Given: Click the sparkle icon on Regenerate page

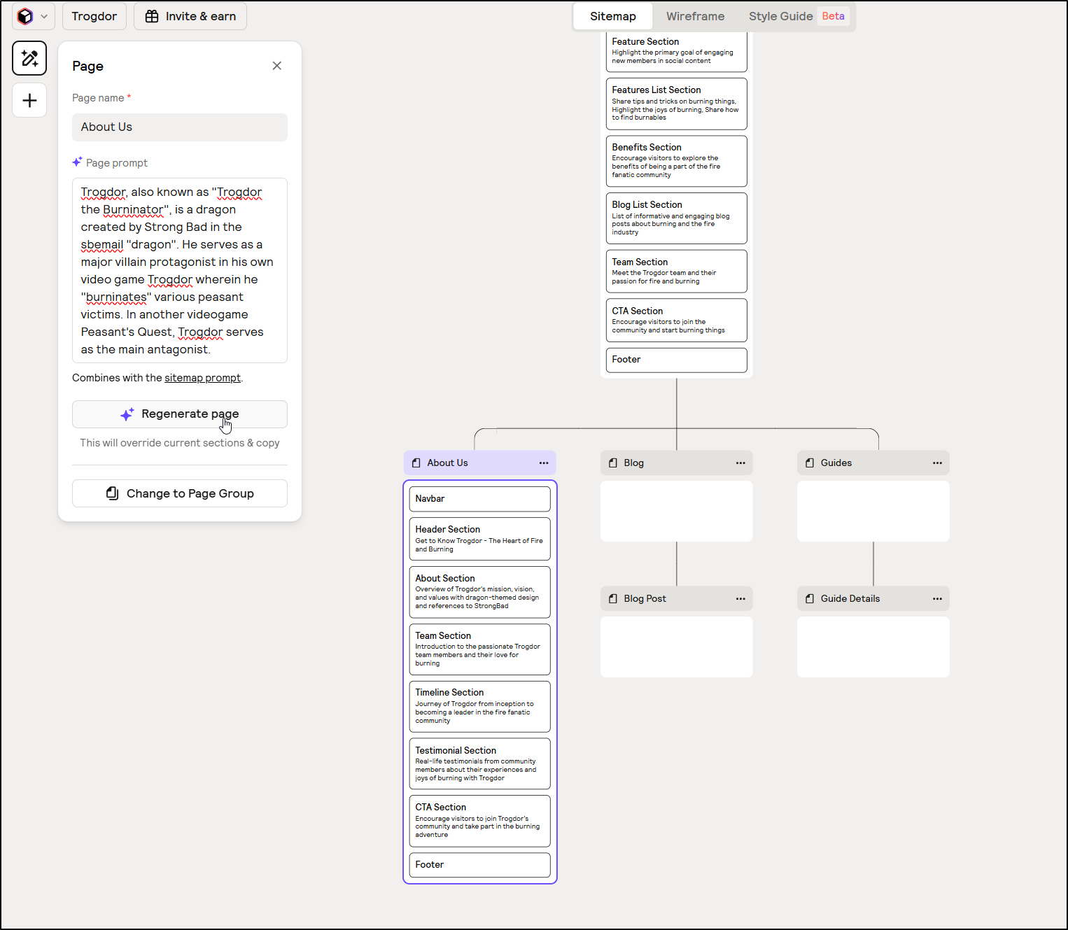Looking at the screenshot, I should (x=127, y=415).
